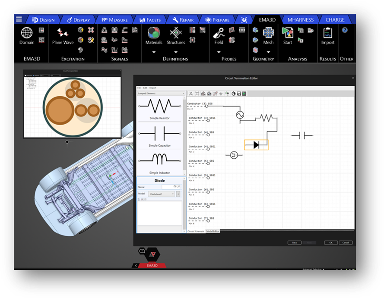The height and width of the screenshot is (298, 384).
Task: Click the Cancel button
Action: pyautogui.click(x=346, y=243)
